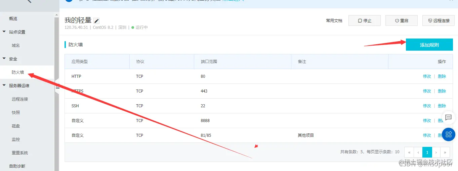Image resolution: width=458 pixels, height=171 pixels.
Task: Click the 其他项目 remark cell
Action: pos(306,135)
